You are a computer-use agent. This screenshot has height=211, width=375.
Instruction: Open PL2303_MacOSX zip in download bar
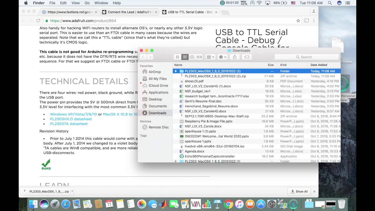46,191
